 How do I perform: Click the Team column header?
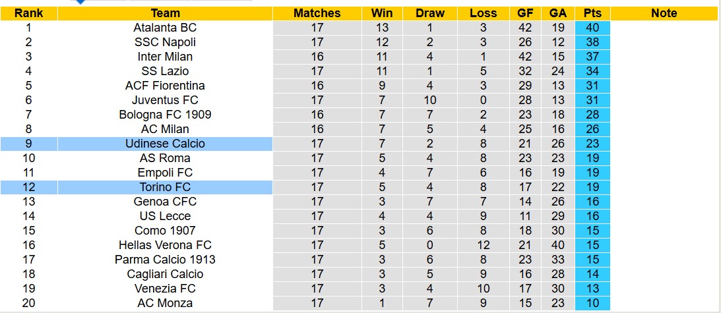click(x=165, y=13)
